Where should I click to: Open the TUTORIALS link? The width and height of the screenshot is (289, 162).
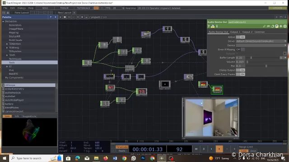click(x=84, y=8)
